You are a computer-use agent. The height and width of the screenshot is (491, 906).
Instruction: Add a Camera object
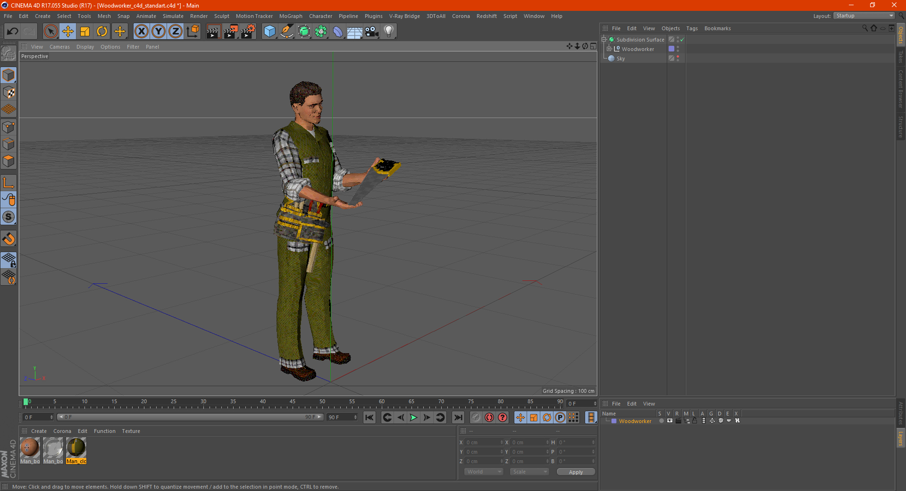click(372, 32)
